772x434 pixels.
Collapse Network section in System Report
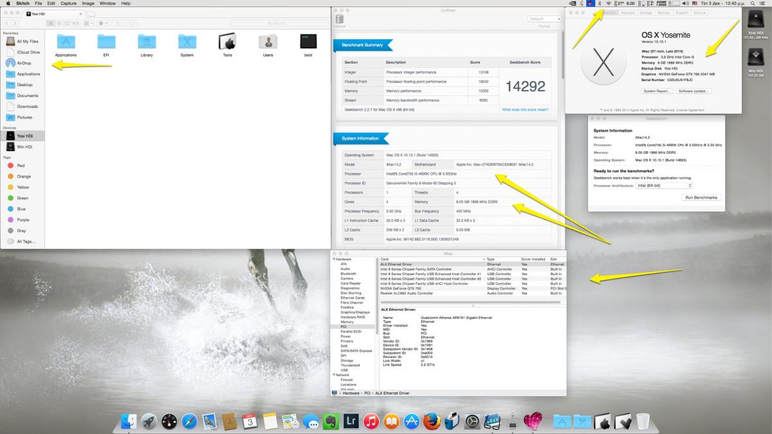tap(333, 375)
